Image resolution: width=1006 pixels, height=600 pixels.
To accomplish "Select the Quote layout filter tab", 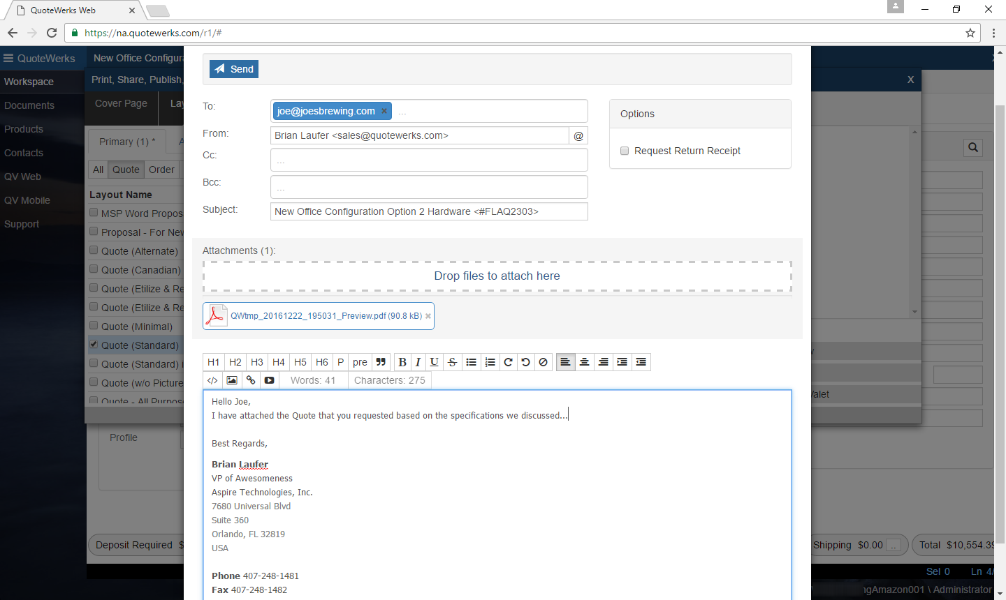I will point(126,170).
